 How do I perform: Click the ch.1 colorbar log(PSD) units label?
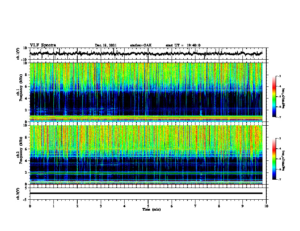pos(284,99)
